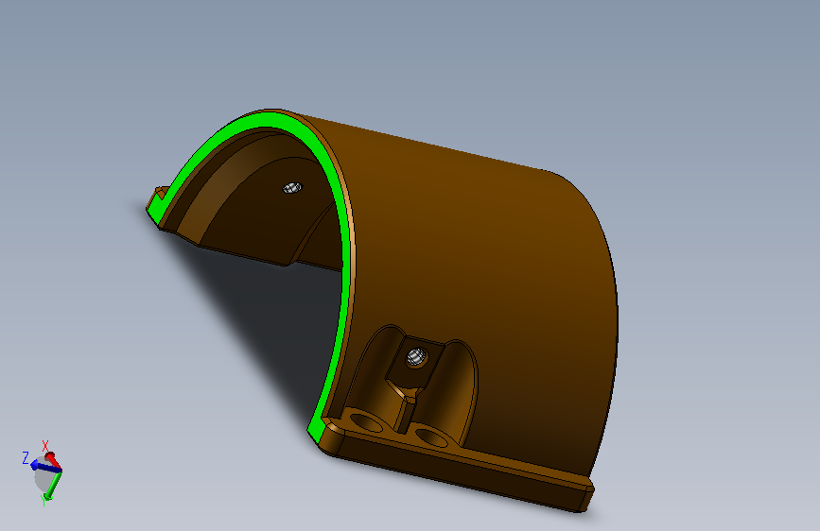Click the red X axis of the orientation triad

(x=53, y=460)
